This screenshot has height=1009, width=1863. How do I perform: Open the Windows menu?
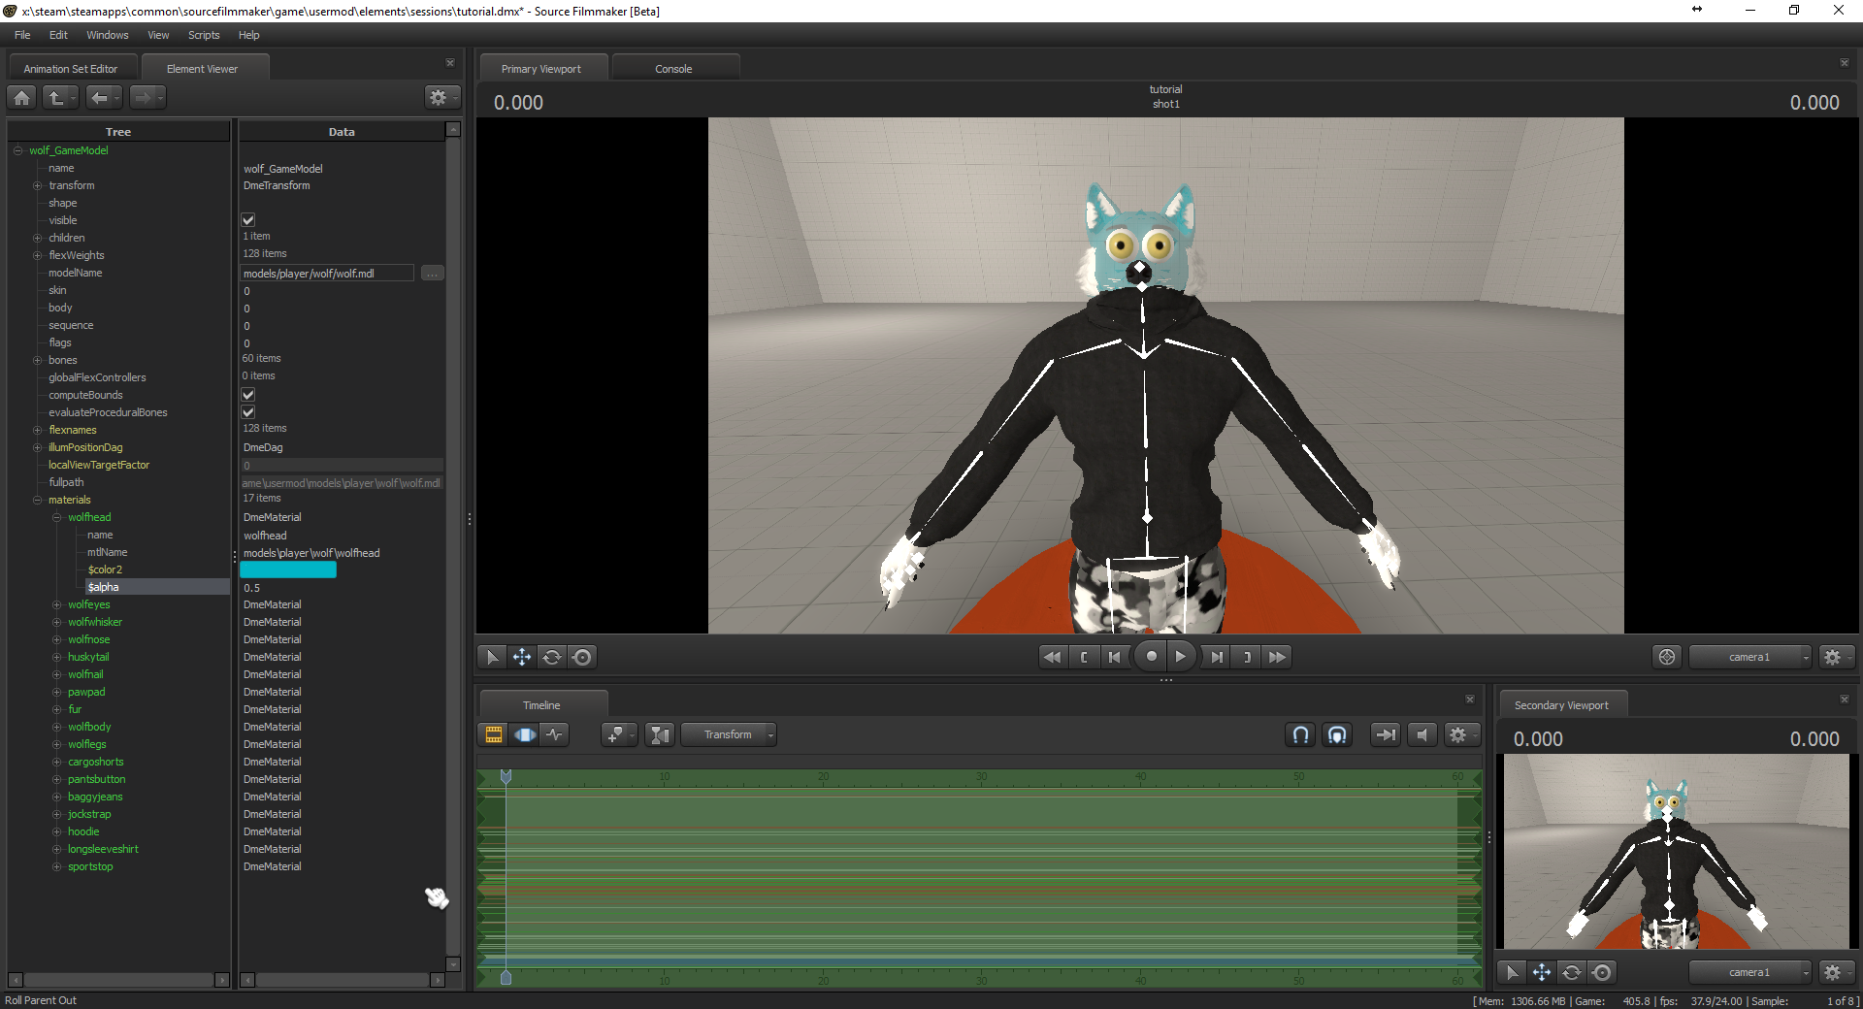(107, 35)
